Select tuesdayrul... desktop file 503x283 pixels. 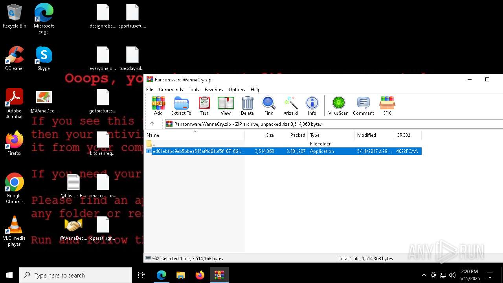point(132,59)
